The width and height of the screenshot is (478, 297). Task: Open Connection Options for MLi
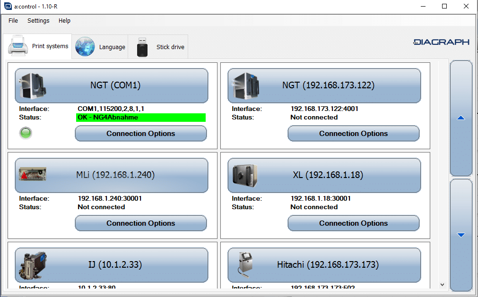(x=141, y=223)
